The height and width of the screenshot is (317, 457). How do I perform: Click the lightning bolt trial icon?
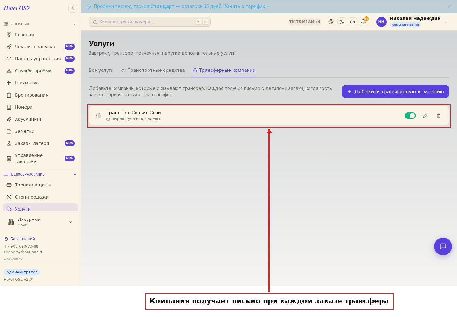(89, 6)
